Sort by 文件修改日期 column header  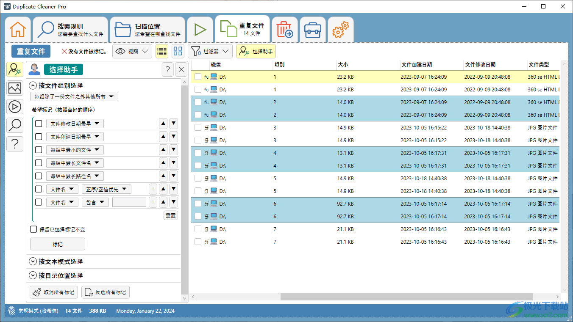(x=495, y=65)
